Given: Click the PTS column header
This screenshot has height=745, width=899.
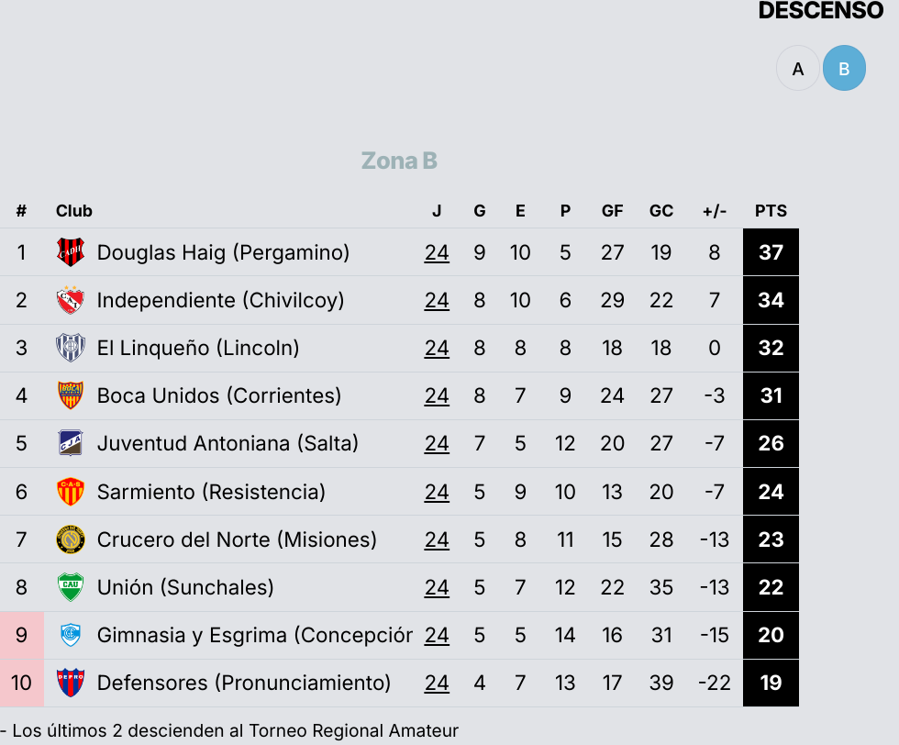Looking at the screenshot, I should click(x=771, y=211).
